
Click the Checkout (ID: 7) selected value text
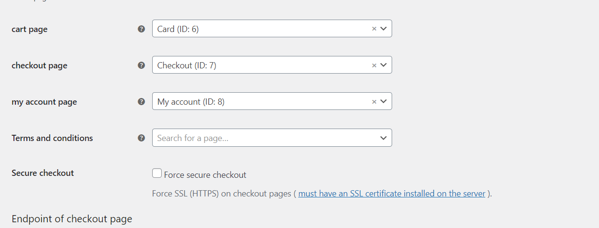point(187,65)
